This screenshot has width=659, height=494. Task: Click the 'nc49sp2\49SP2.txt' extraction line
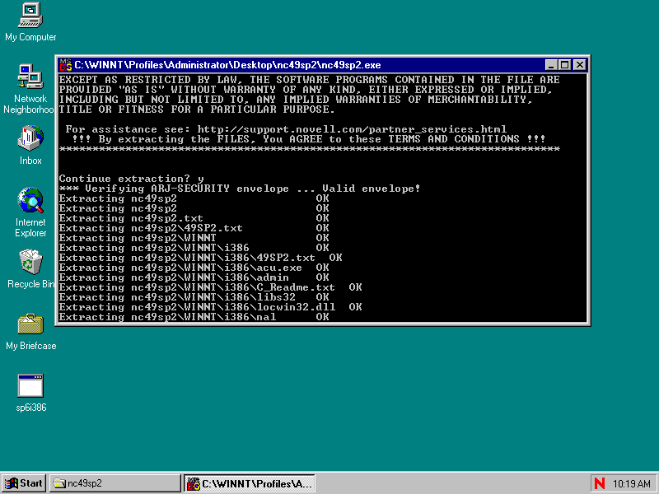[x=194, y=228]
